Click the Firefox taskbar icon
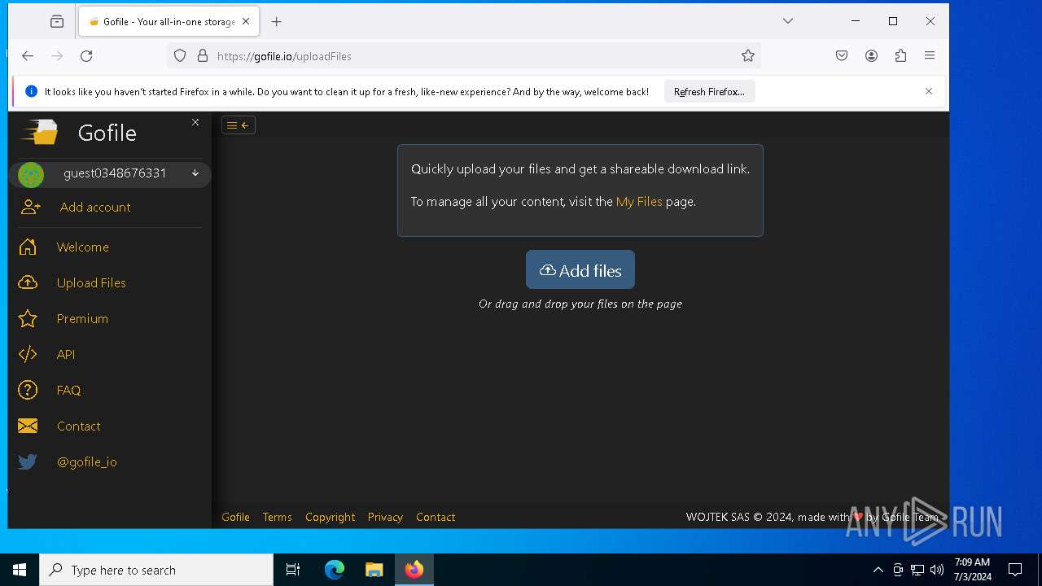The height and width of the screenshot is (586, 1042). coord(414,570)
